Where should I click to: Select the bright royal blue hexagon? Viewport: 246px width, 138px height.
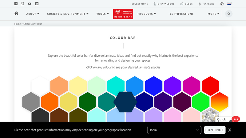coord(153,86)
